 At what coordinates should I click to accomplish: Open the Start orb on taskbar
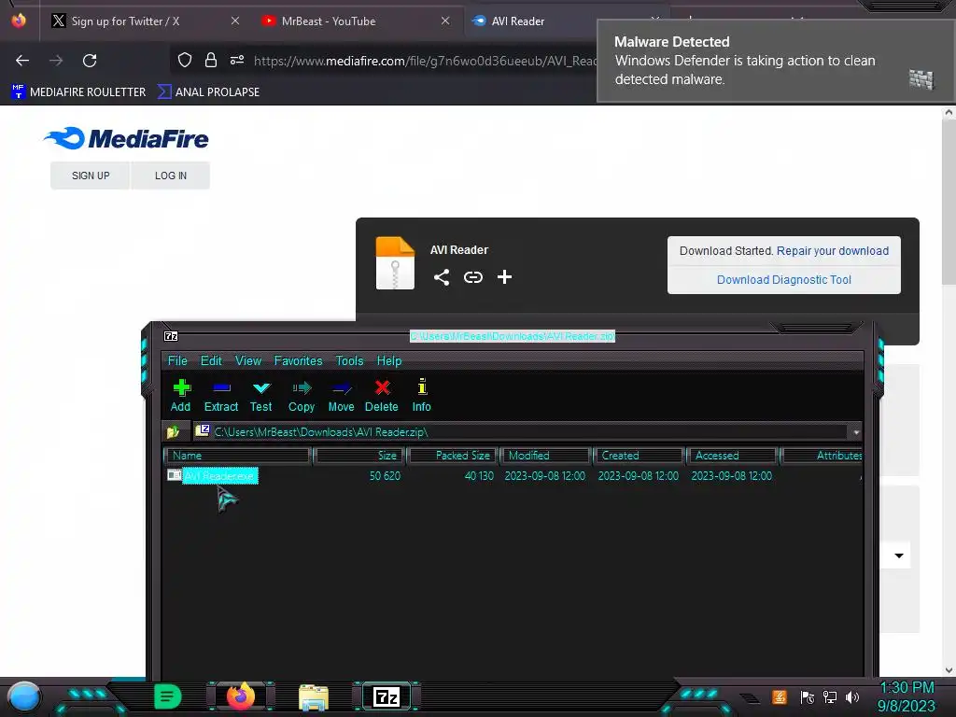pos(23,696)
